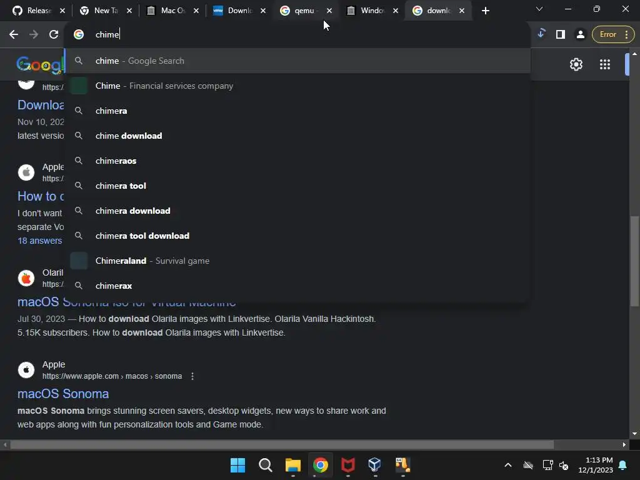
Task: Show hidden system tray icons
Action: [507, 465]
